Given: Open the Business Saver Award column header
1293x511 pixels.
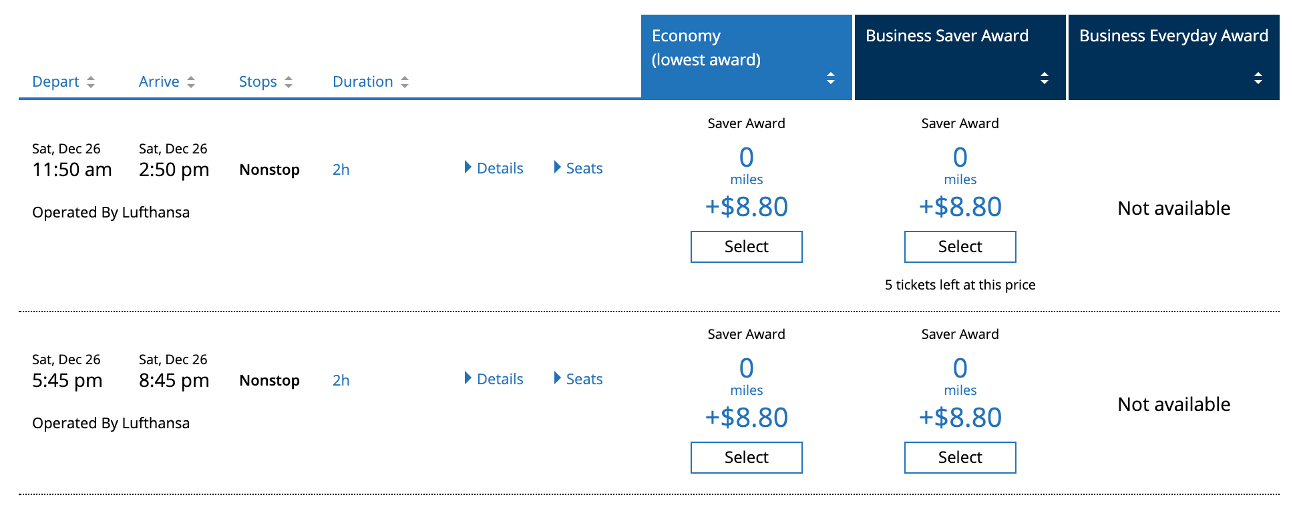Looking at the screenshot, I should (x=946, y=36).
